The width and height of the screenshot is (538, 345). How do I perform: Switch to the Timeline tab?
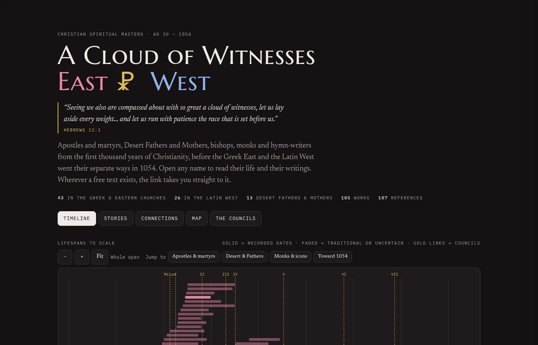click(77, 219)
